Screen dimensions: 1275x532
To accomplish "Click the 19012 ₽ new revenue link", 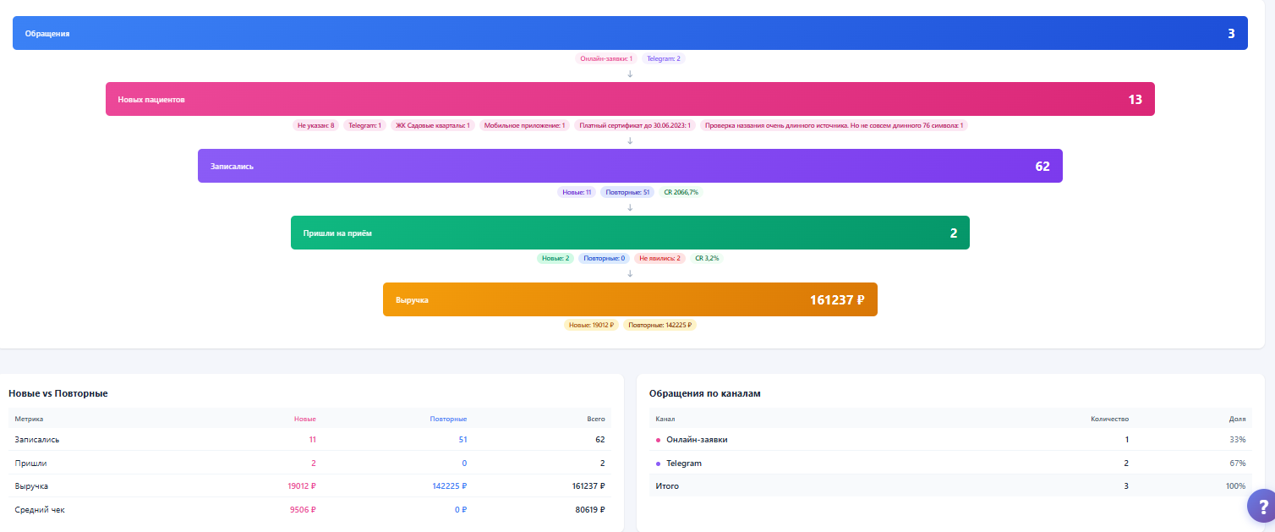I will (x=303, y=486).
